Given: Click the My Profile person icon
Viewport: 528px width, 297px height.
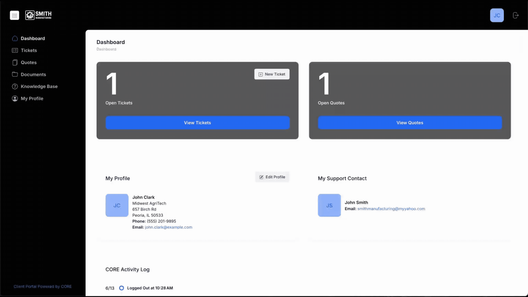Looking at the screenshot, I should [x=15, y=98].
